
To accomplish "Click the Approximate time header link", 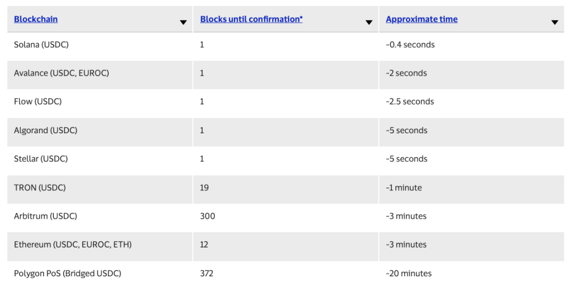I will 421,19.
